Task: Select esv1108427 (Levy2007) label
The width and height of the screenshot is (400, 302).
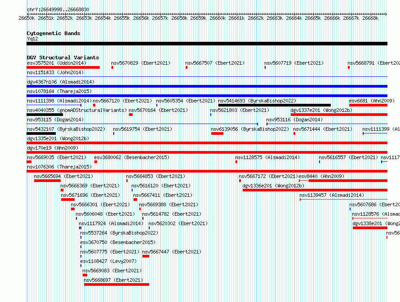Action: pyautogui.click(x=108, y=261)
